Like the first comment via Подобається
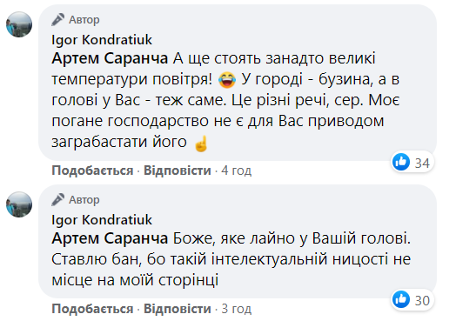The width and height of the screenshot is (456, 321). click(x=92, y=171)
